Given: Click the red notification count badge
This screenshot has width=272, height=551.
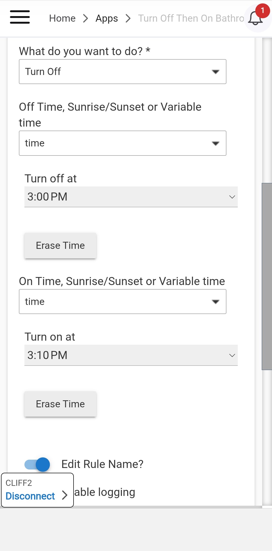Looking at the screenshot, I should point(262,11).
